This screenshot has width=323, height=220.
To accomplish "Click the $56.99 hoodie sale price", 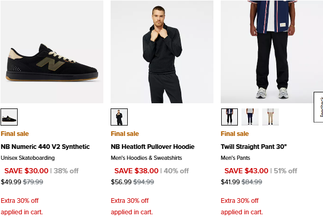I will click(121, 182).
